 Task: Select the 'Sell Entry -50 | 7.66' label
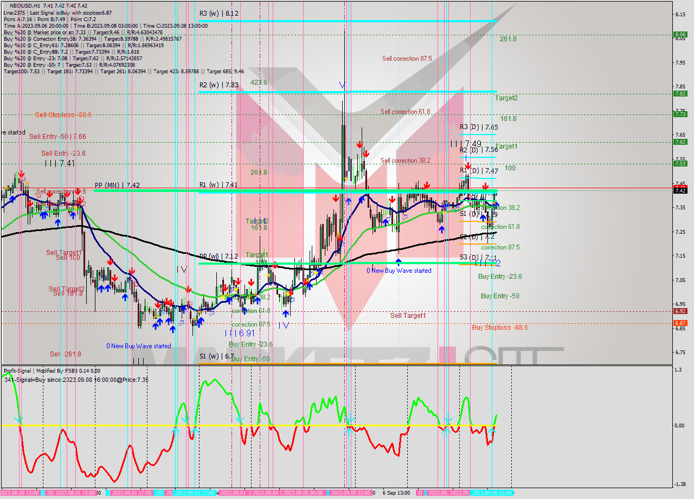point(57,137)
